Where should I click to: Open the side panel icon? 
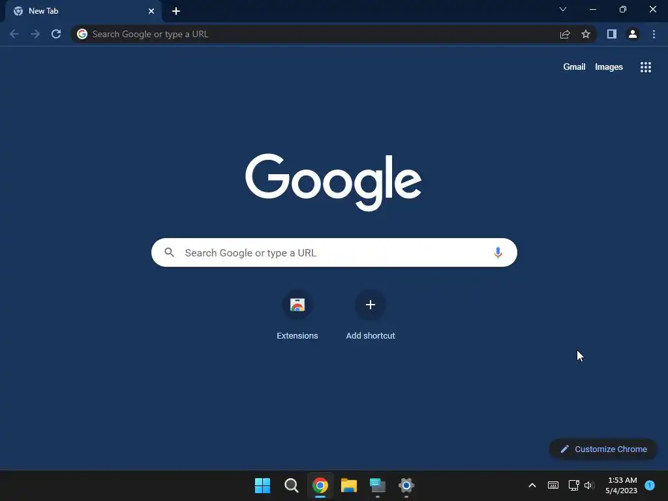(x=612, y=34)
